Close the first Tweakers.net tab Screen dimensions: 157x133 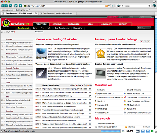36,13
